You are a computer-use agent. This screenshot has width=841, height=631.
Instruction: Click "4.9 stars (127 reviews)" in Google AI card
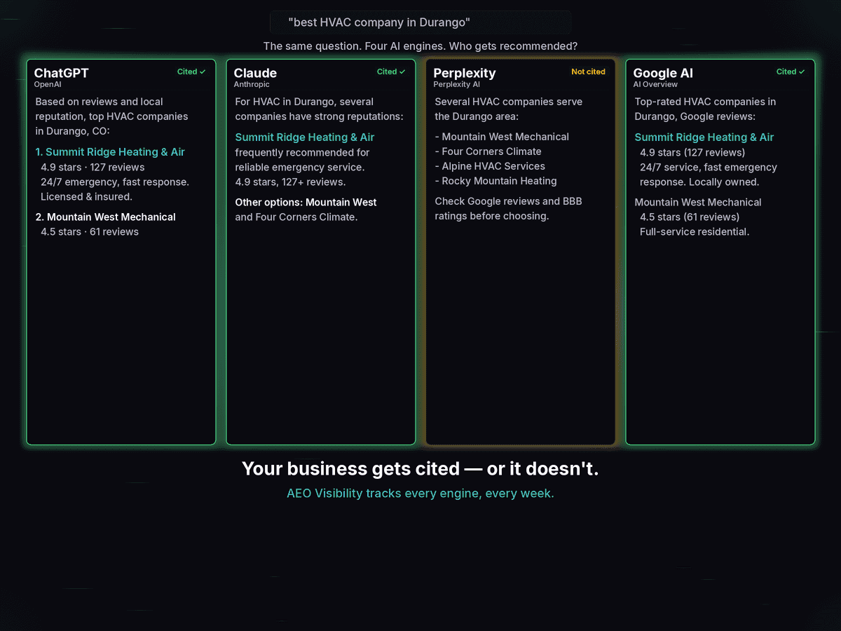click(x=692, y=153)
